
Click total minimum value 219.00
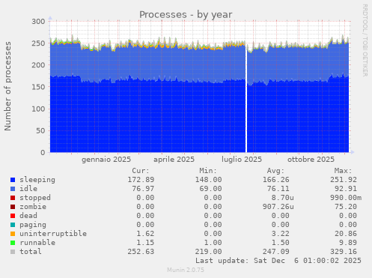[208, 252]
